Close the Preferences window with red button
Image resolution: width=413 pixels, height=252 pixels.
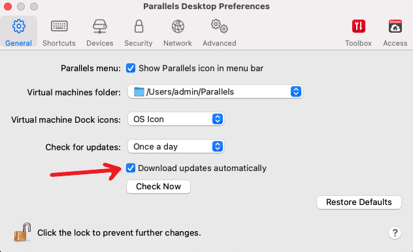pyautogui.click(x=8, y=7)
